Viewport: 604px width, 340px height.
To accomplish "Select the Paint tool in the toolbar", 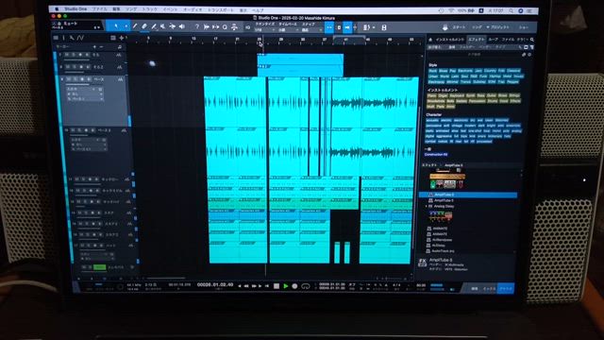I will (154, 26).
